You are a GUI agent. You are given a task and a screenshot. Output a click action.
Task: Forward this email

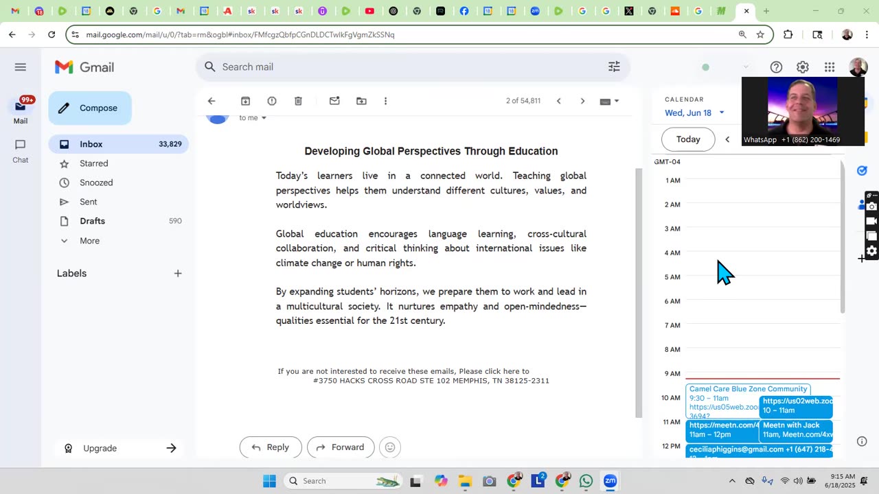point(341,447)
